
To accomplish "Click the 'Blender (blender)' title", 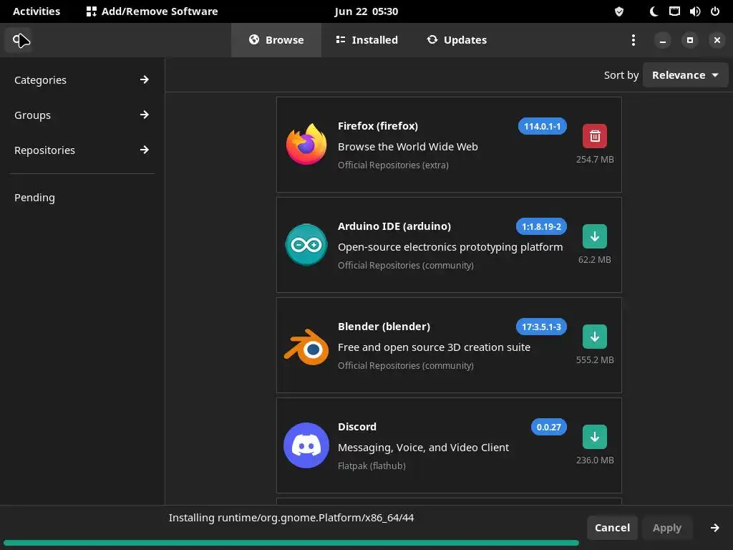I will [x=384, y=327].
